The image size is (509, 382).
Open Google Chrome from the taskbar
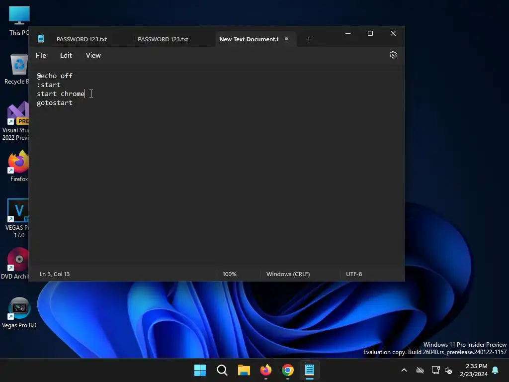click(288, 370)
